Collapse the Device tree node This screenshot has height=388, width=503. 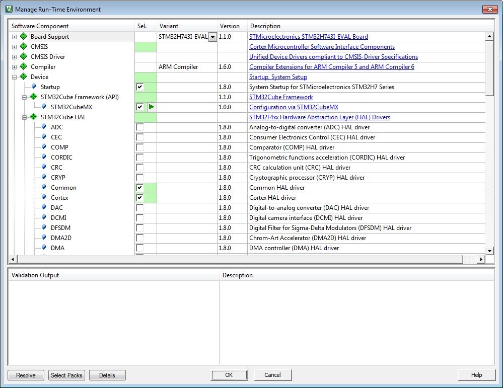(14, 77)
